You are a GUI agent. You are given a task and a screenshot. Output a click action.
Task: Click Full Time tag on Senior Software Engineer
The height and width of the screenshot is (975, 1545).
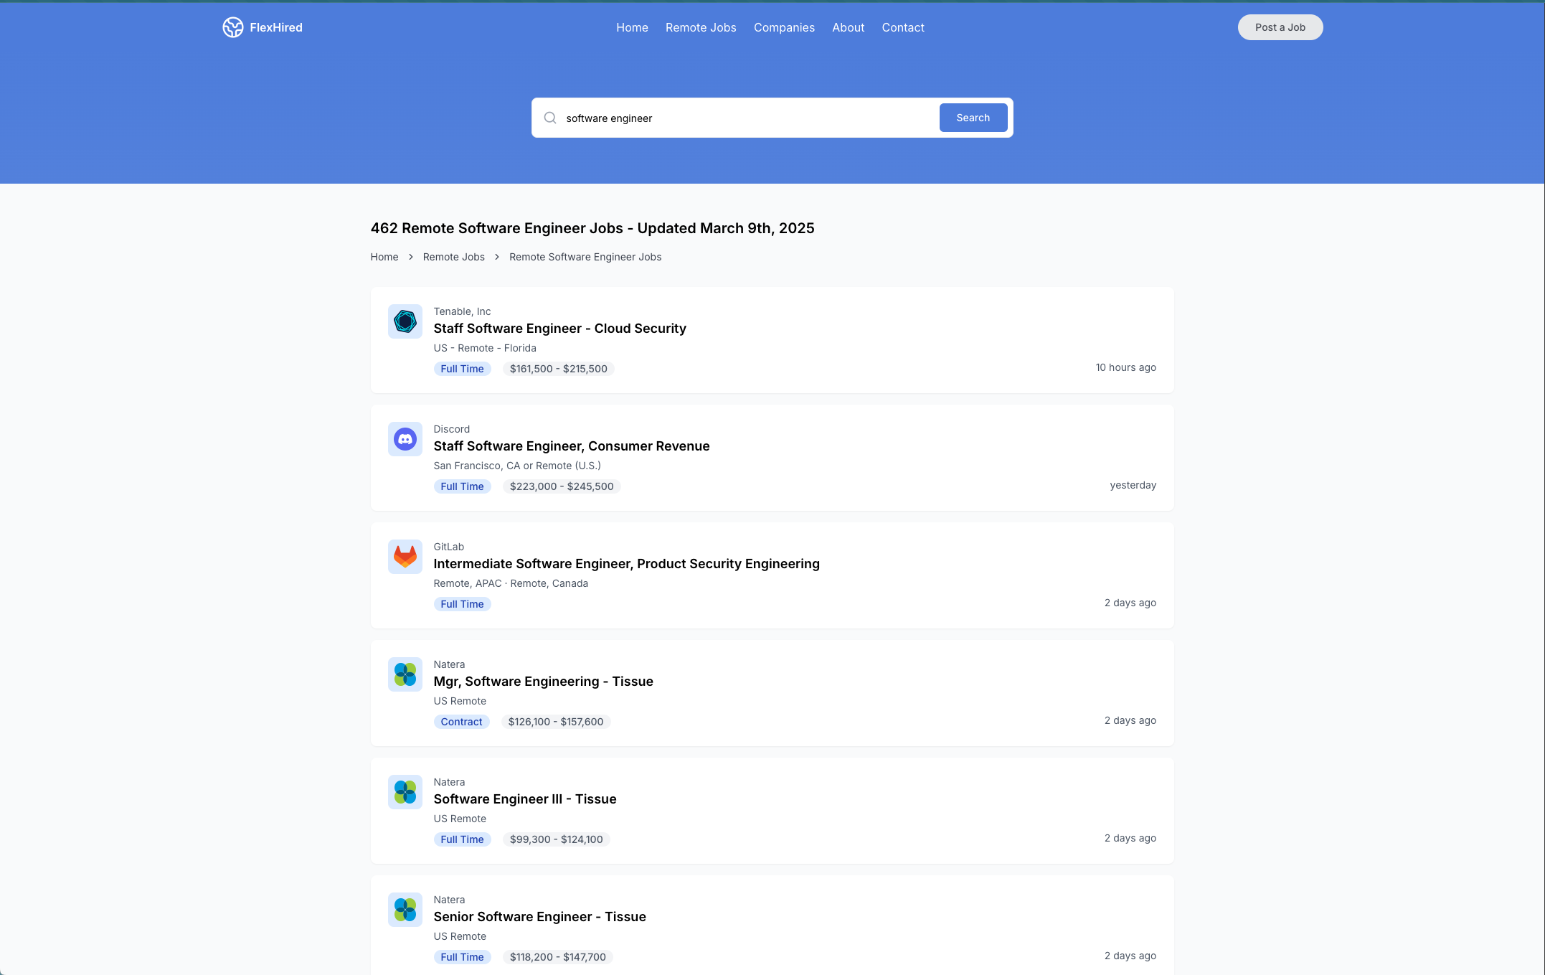coord(463,957)
